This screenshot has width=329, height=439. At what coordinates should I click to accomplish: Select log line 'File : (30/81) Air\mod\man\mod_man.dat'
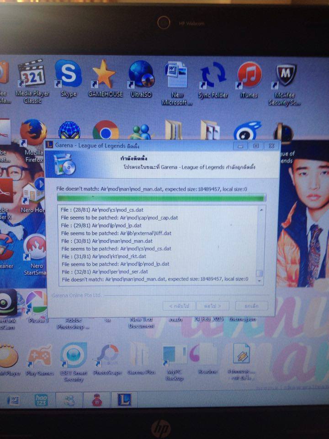pos(107,241)
